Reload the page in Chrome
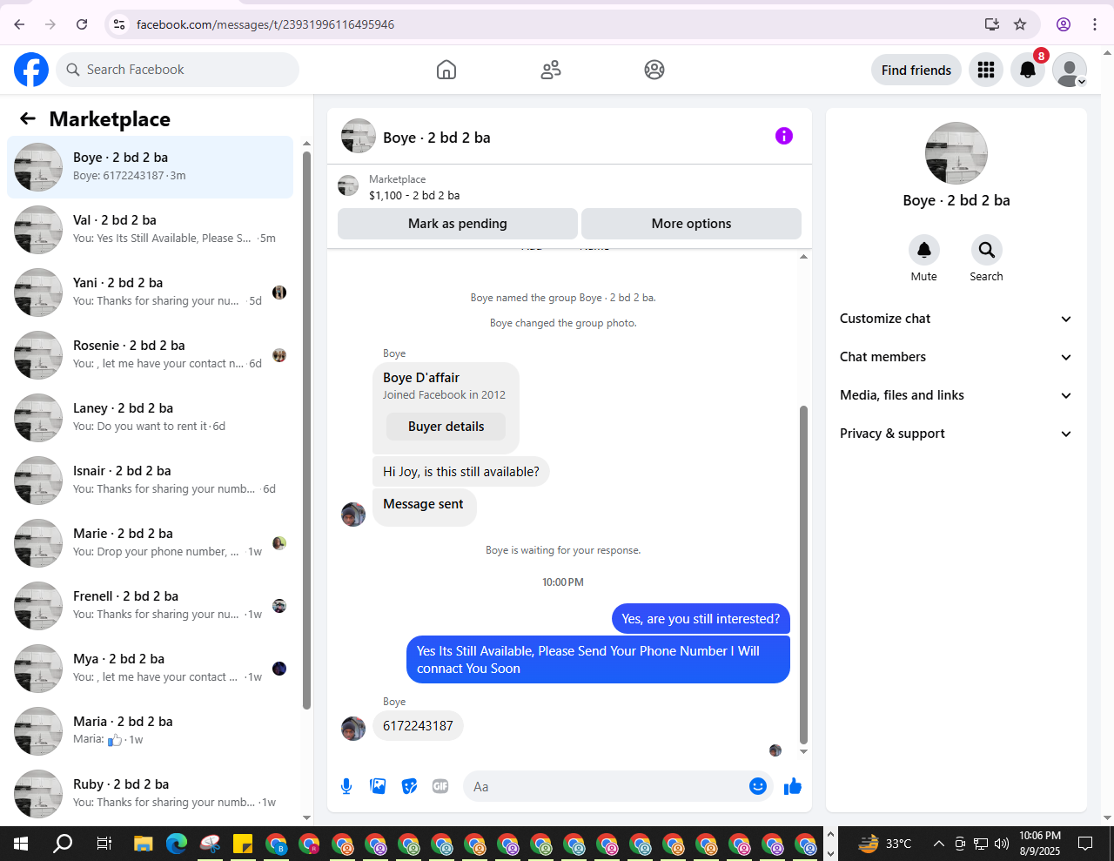This screenshot has width=1114, height=861. click(x=82, y=24)
